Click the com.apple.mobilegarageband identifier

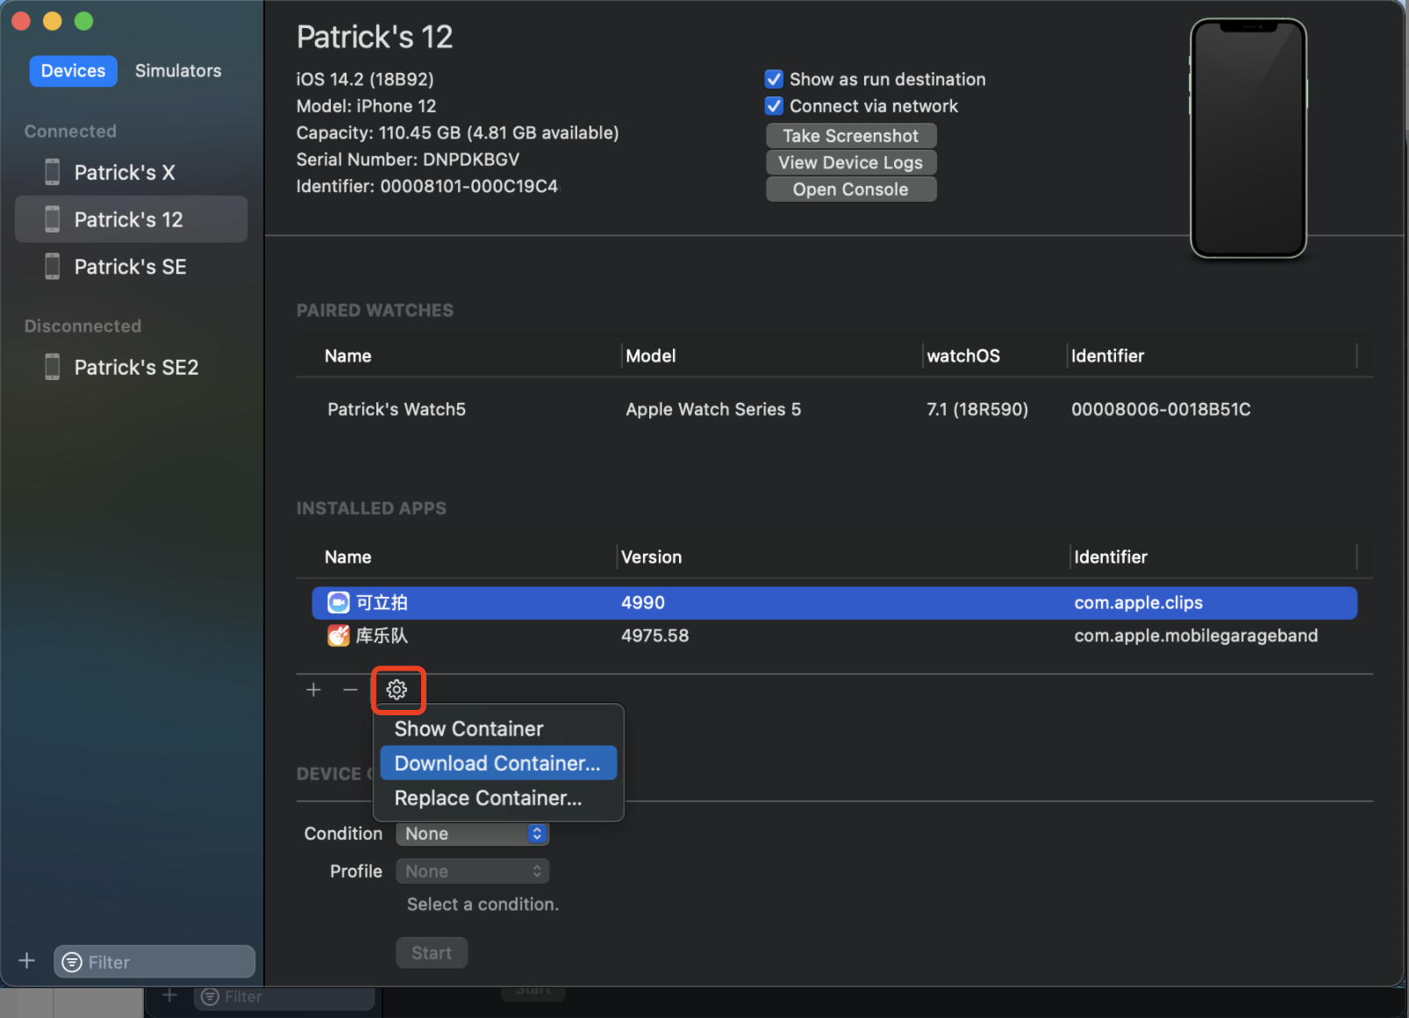click(x=1196, y=635)
